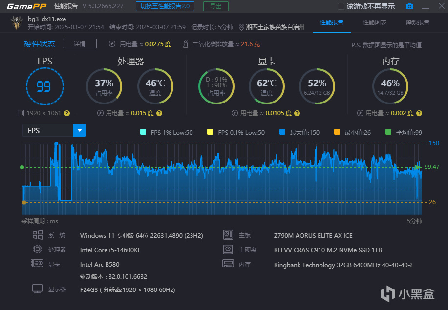Click the monitor icon beside 显示器 row
This screenshot has height=310, width=448.
pos(38,289)
